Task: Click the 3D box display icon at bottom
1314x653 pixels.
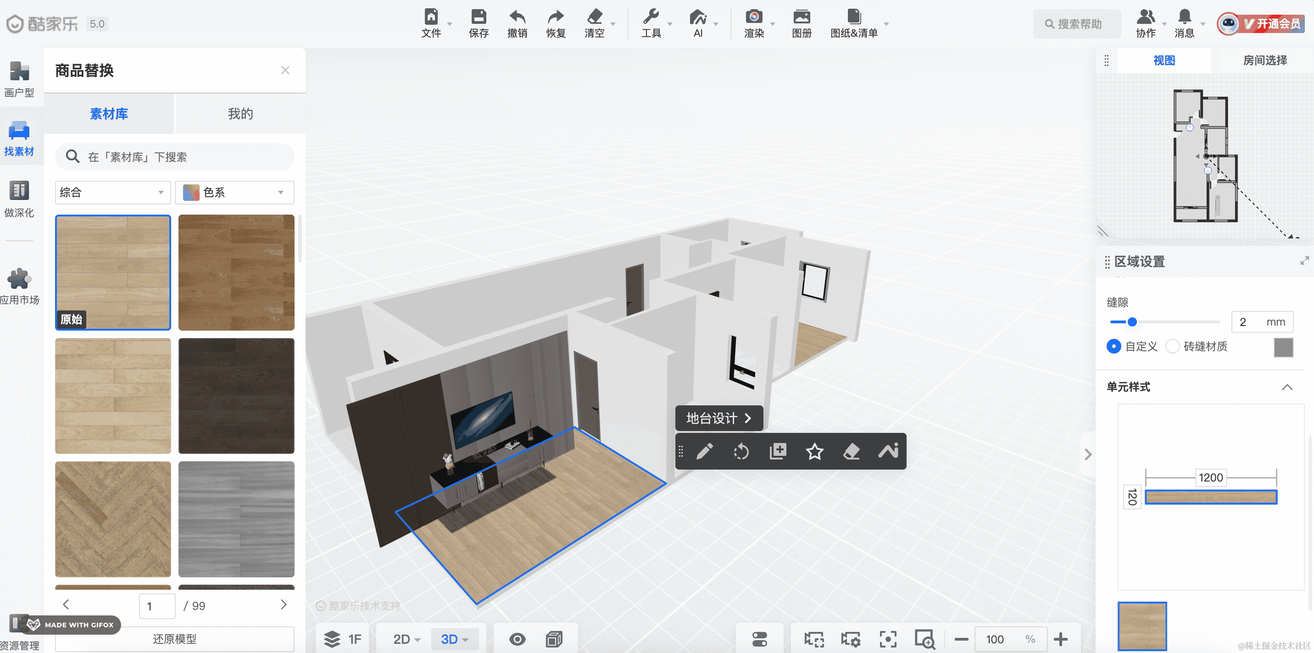Action: pyautogui.click(x=554, y=639)
